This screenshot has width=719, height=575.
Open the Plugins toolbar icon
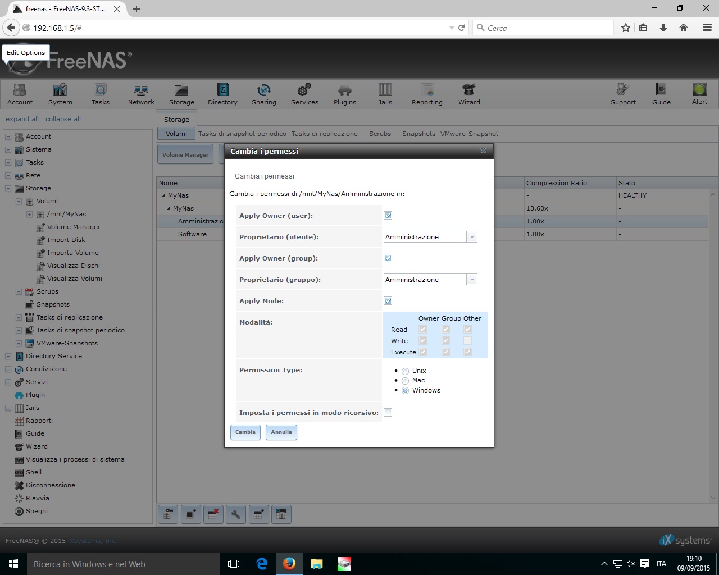[x=345, y=94]
